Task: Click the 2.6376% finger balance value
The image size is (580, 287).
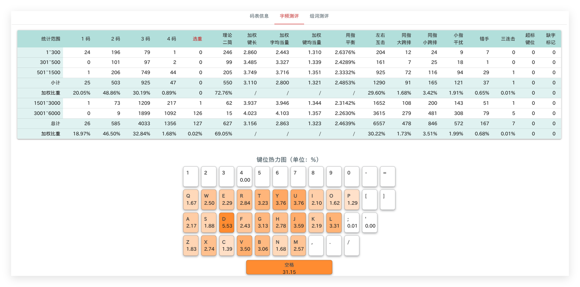Action: (345, 52)
